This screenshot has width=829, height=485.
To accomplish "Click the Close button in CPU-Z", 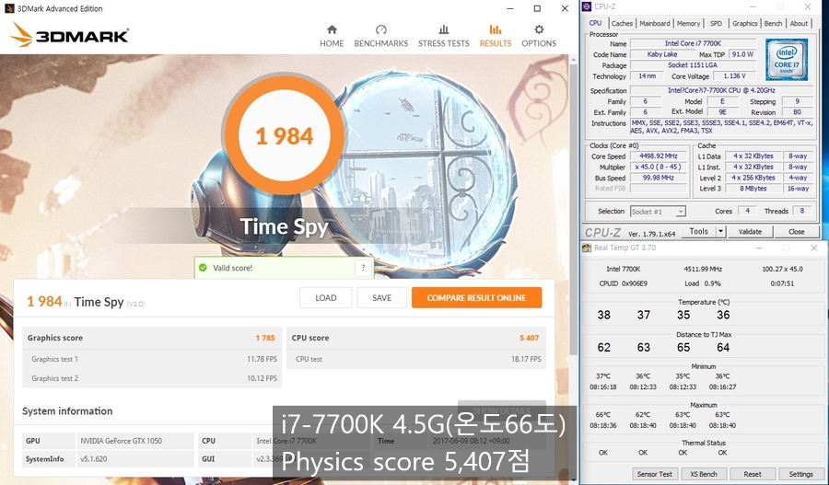I will point(796,231).
